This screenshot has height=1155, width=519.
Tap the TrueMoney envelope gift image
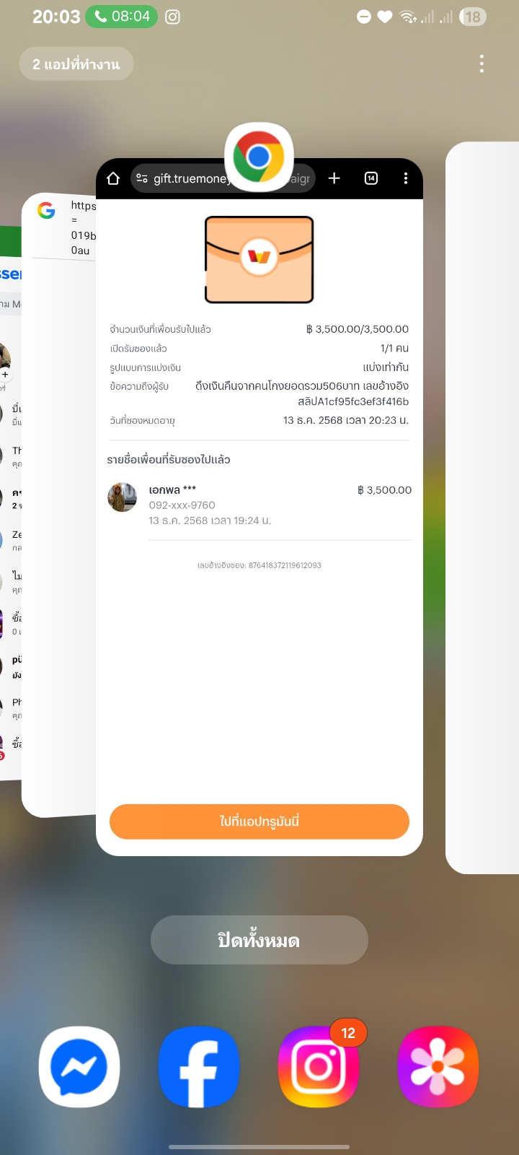(259, 260)
